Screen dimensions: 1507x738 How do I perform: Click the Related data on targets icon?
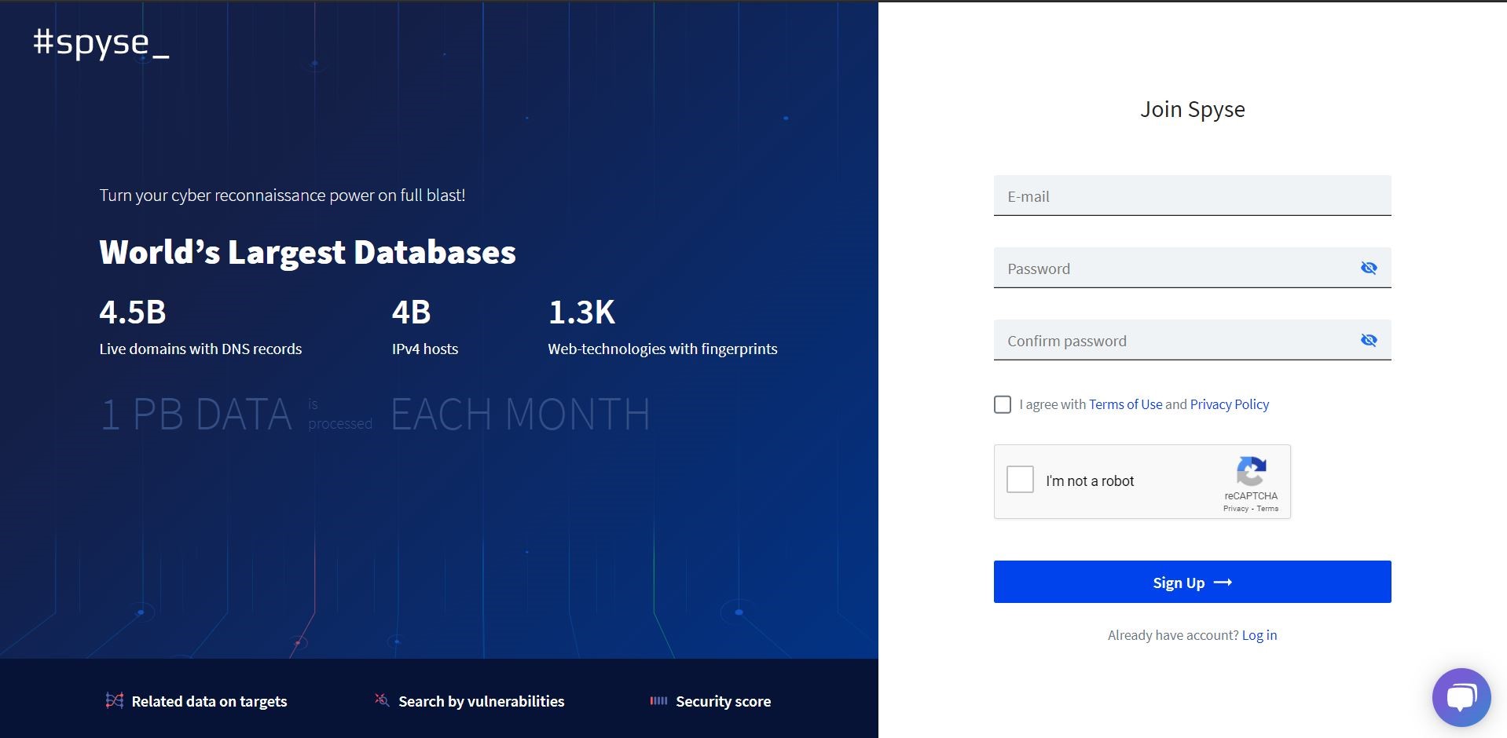point(115,700)
